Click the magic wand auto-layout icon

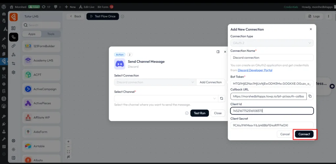click(68, 157)
